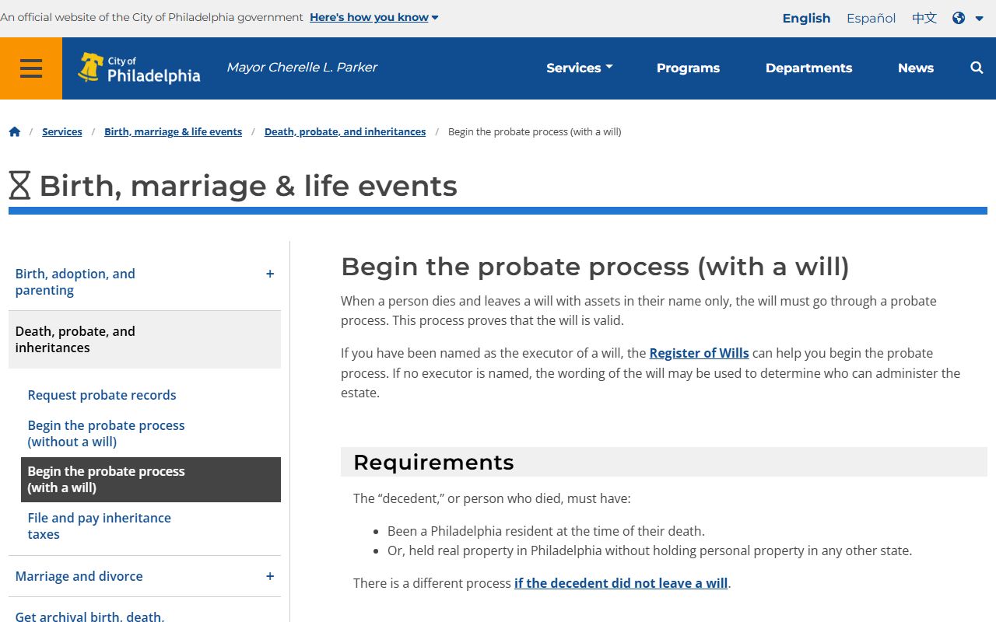Expand Birth, adoption, and parenting plus sign
The height and width of the screenshot is (622, 996).
click(270, 274)
